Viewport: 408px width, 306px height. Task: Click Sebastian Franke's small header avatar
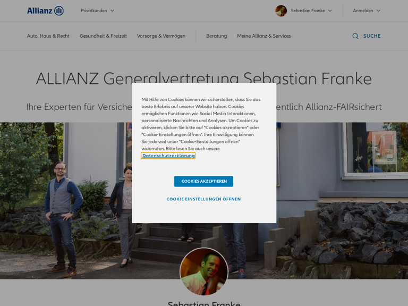pos(281,11)
